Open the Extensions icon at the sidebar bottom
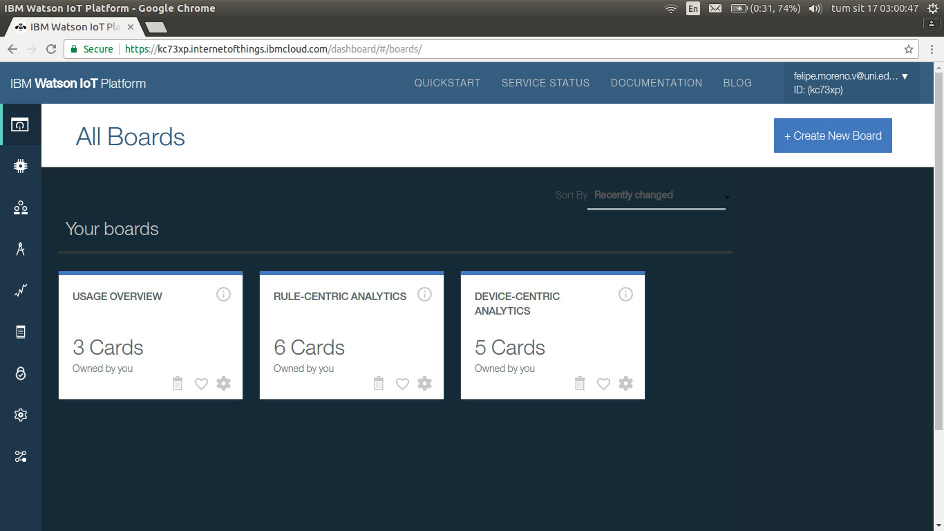The image size is (944, 531). point(21,456)
